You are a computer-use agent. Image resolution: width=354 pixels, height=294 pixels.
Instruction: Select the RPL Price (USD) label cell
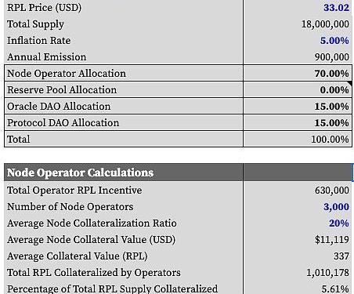pos(124,7)
